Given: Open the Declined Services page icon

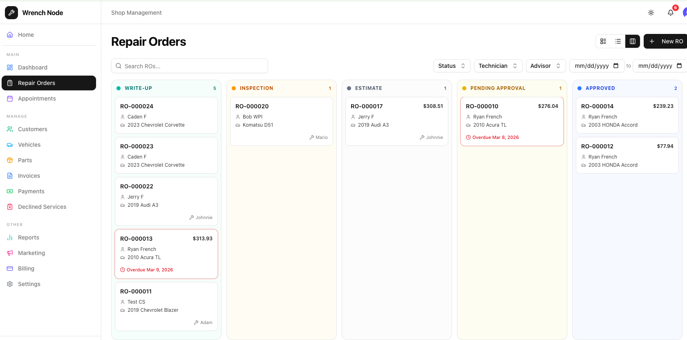Looking at the screenshot, I should [10, 207].
